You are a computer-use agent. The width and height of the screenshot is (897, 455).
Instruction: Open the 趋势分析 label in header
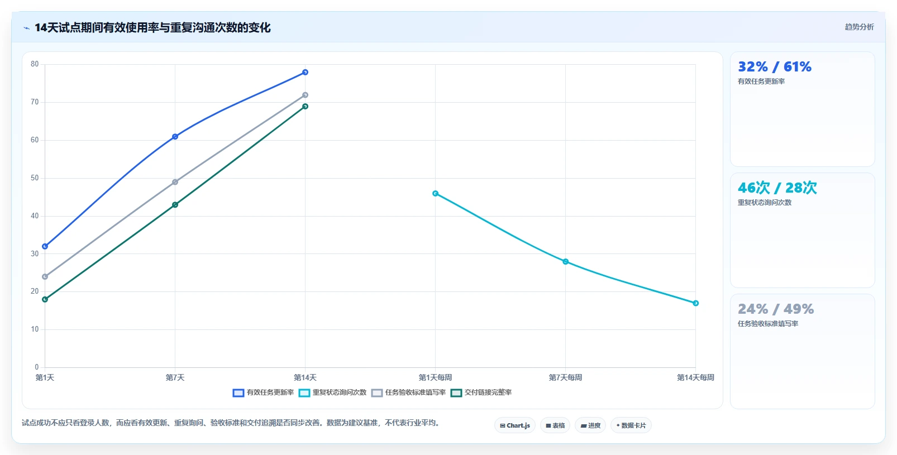[x=859, y=27]
